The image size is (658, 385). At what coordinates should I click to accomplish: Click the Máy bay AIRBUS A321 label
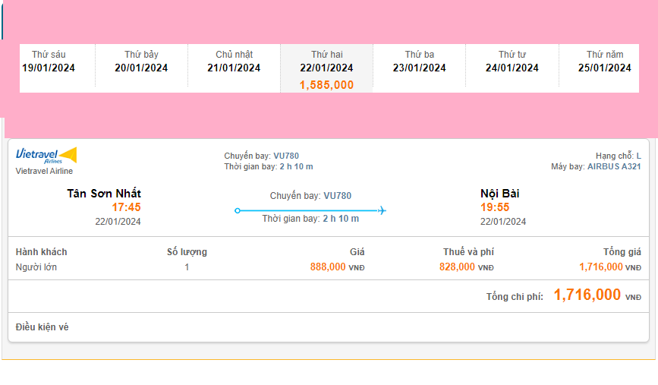[596, 166]
